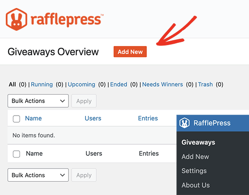Click the orange Add New button

(x=130, y=52)
